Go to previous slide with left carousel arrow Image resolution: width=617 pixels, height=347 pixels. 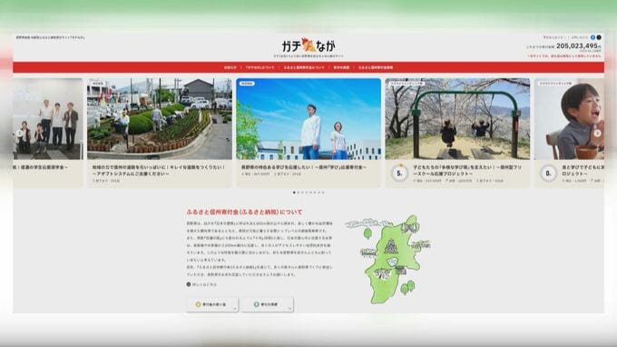tap(19, 134)
